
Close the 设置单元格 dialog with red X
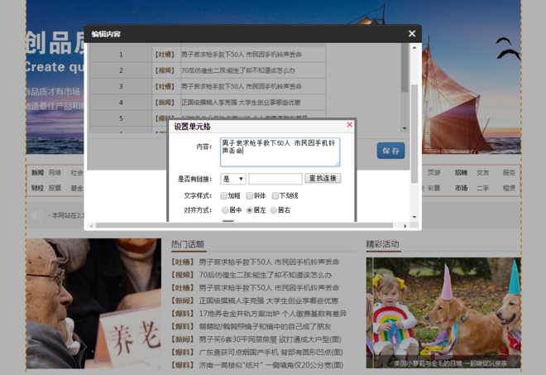tap(350, 125)
